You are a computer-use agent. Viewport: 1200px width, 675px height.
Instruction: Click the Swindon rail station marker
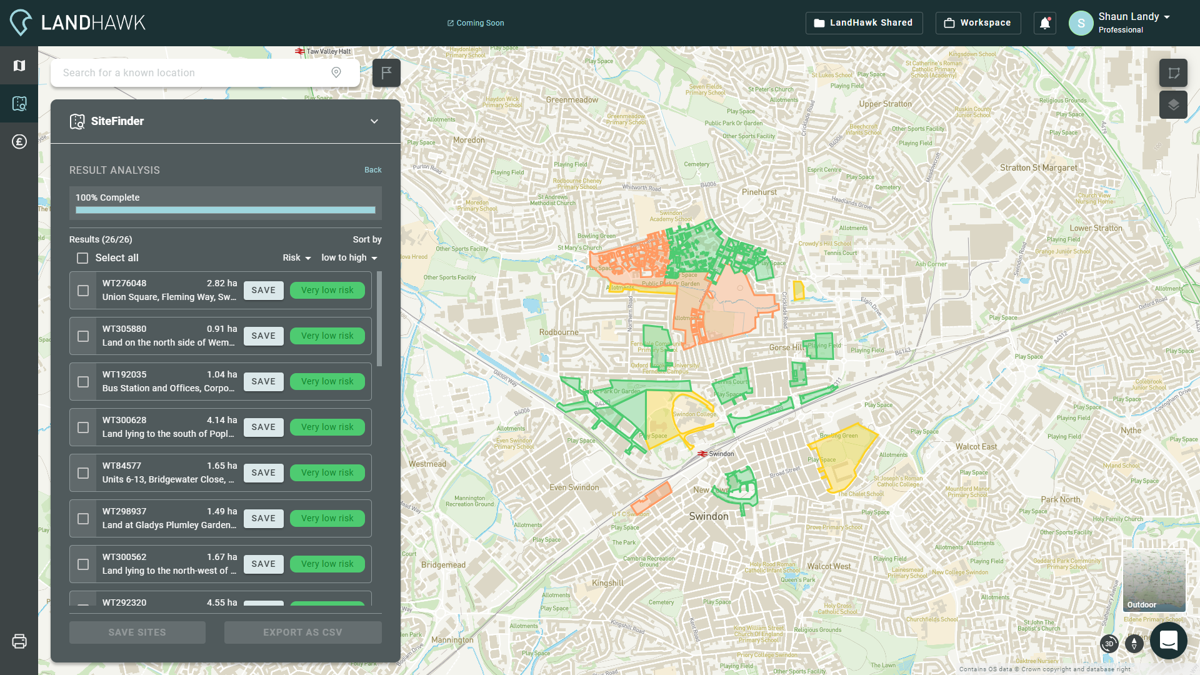[702, 454]
